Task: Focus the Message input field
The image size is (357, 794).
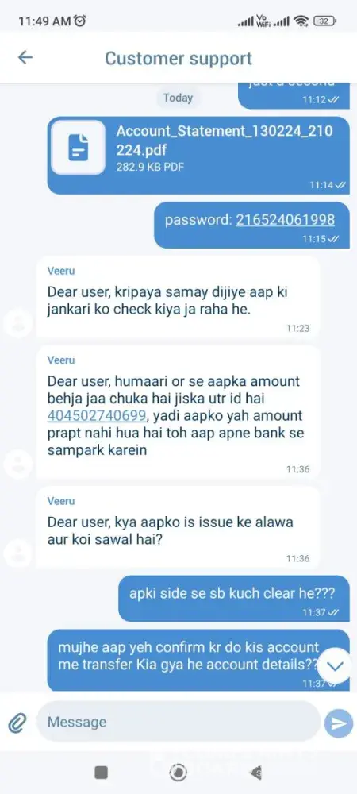Action: 178,722
